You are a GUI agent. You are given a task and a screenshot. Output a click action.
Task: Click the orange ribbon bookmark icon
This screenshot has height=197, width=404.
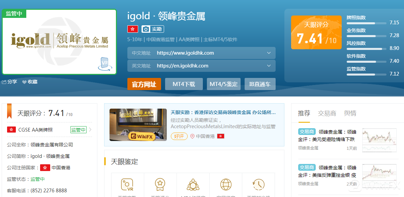tap(9, 111)
